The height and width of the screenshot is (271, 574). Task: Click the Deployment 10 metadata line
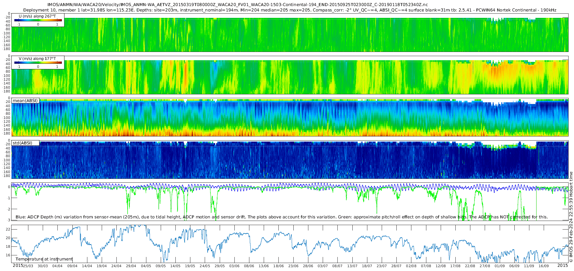(x=290, y=10)
